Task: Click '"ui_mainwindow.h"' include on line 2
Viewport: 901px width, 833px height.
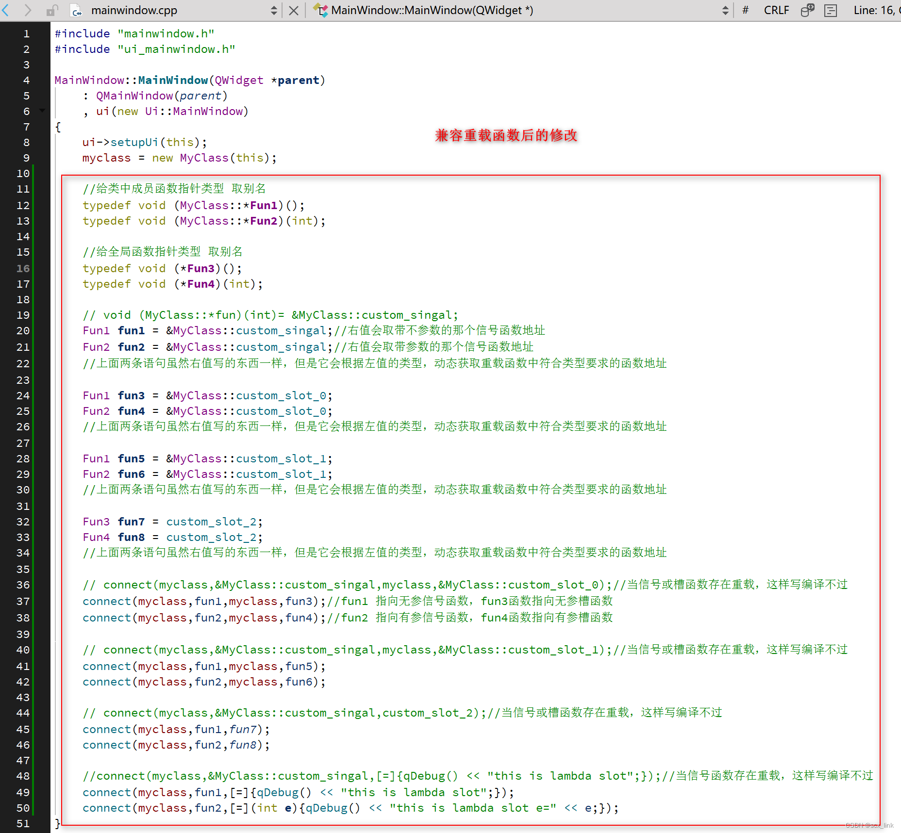Action: [176, 49]
